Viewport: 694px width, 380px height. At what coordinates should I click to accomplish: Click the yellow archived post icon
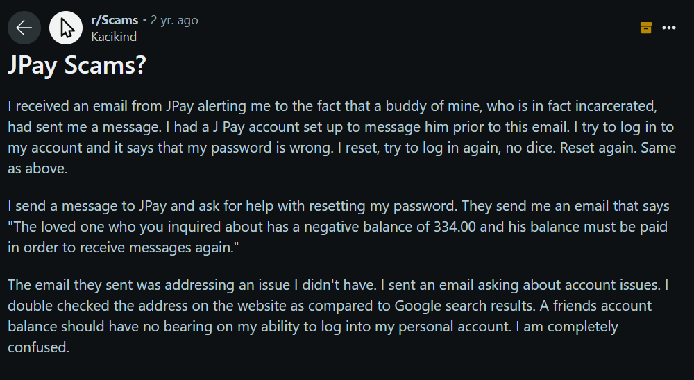(x=645, y=28)
